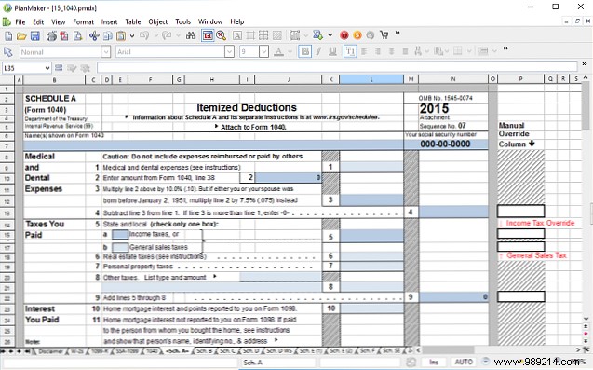The height and width of the screenshot is (370, 593).
Task: Click the first sheet navigation arrow
Action: pos(4,351)
